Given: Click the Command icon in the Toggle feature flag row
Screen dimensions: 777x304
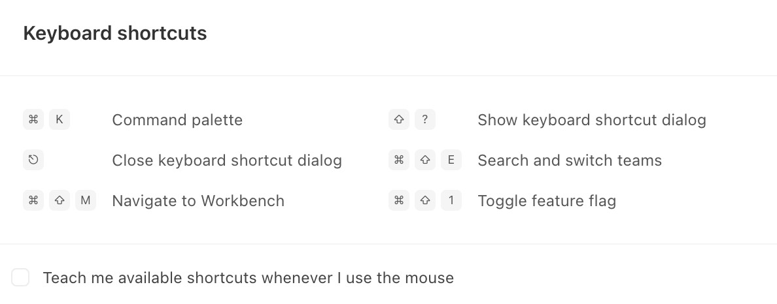Looking at the screenshot, I should point(399,201).
